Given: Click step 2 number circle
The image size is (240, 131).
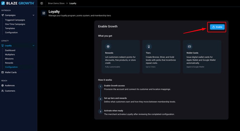Looking at the screenshot, I should pos(100,99).
